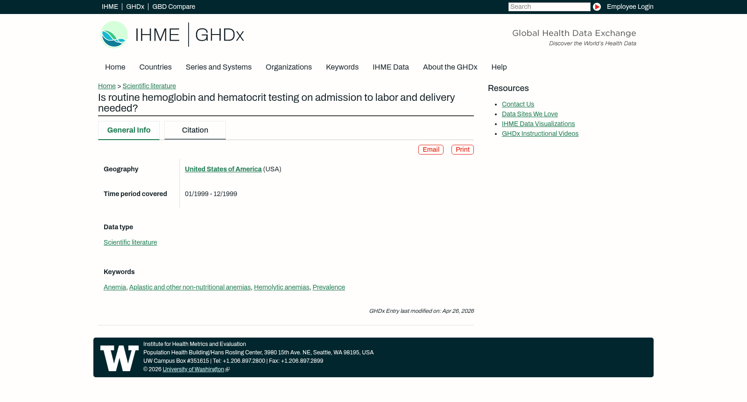Screen dimensions: 747x402
Task: Click the GHDx Entry last modified date text
Action: tap(422, 311)
